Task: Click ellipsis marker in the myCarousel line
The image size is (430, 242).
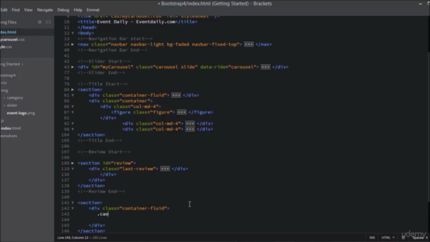Action: [265, 67]
